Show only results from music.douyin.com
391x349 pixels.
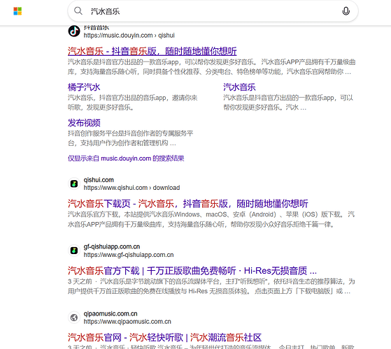click(126, 158)
